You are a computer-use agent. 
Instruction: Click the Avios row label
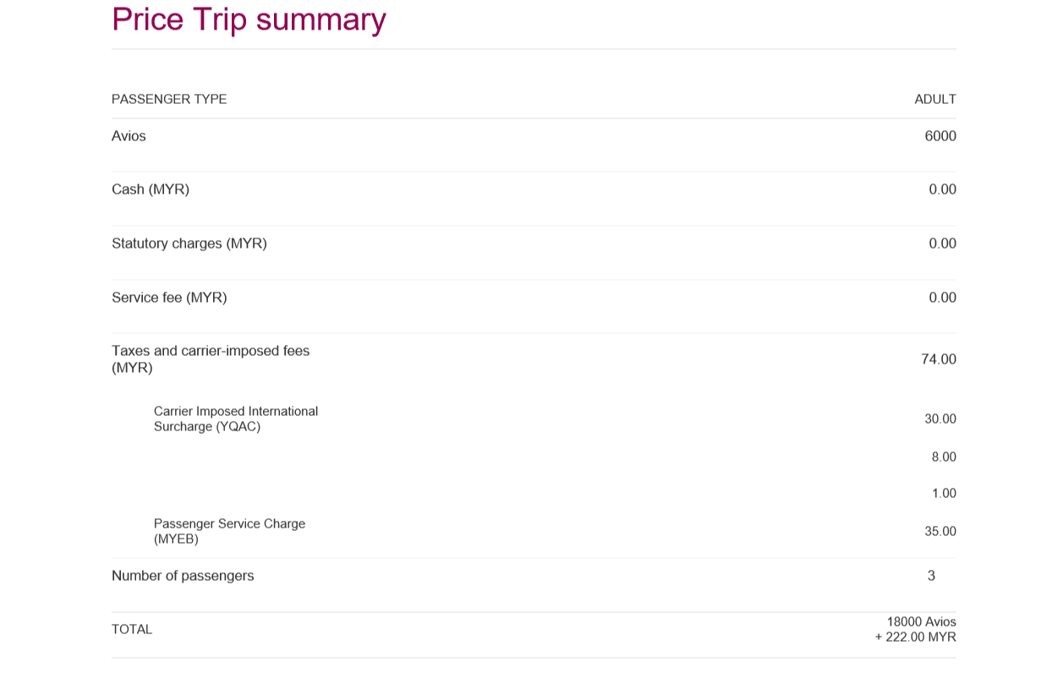[129, 136]
